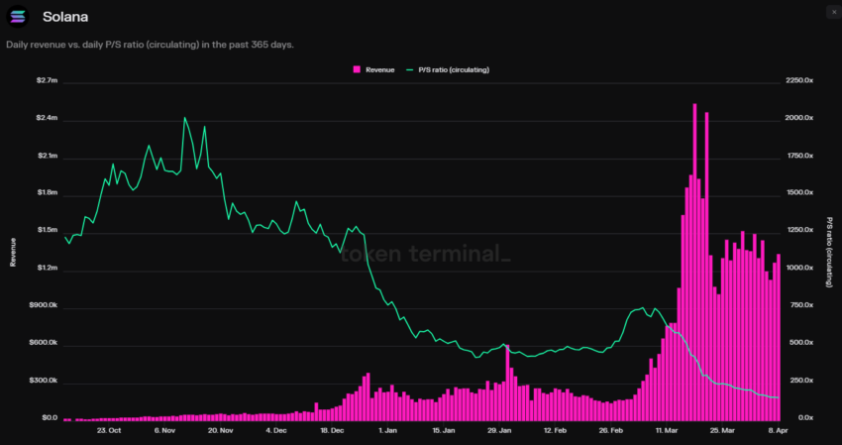Image resolution: width=842 pixels, height=445 pixels.
Task: Click the 11 Mar date tick label
Action: (667, 430)
